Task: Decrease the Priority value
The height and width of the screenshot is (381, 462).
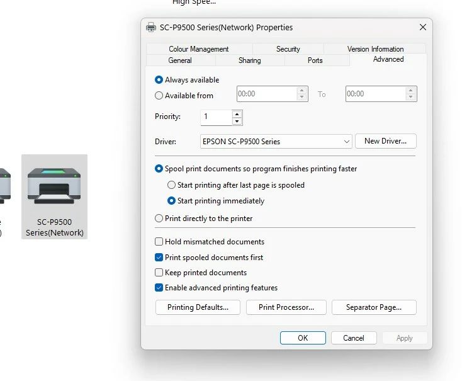Action: click(237, 121)
